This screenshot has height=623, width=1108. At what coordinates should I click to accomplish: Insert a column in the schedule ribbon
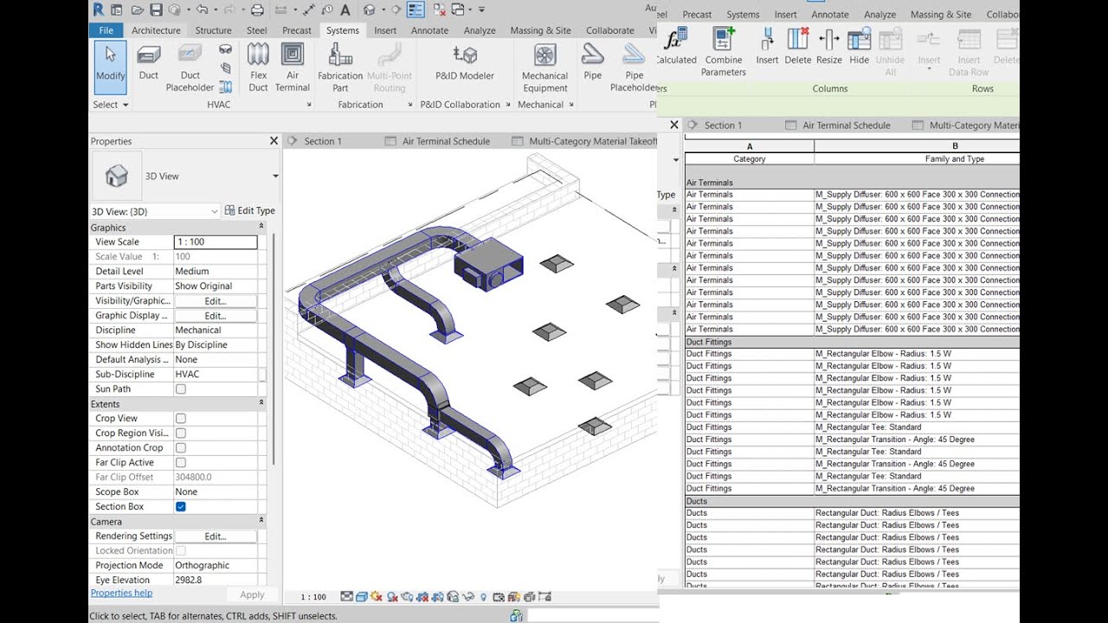click(x=767, y=46)
